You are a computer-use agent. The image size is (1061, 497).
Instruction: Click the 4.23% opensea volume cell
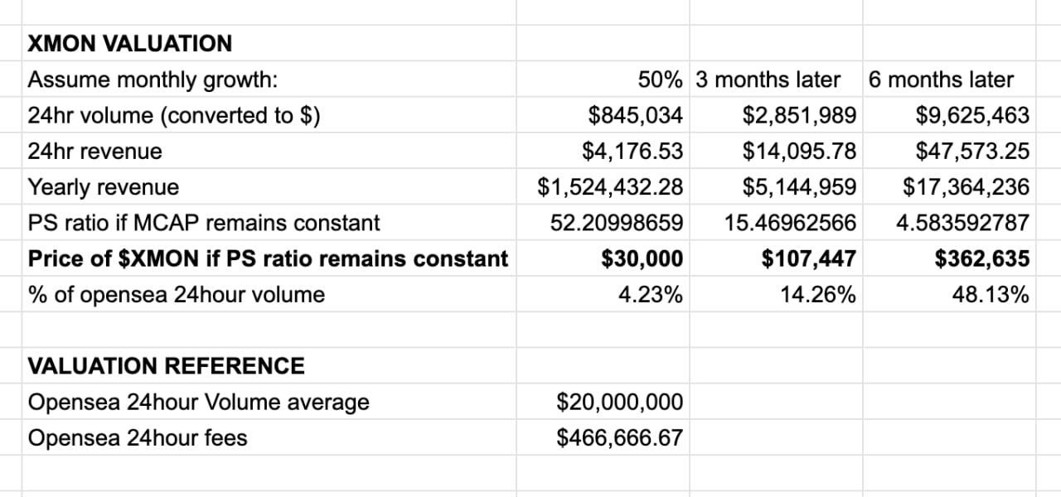pyautogui.click(x=603, y=294)
